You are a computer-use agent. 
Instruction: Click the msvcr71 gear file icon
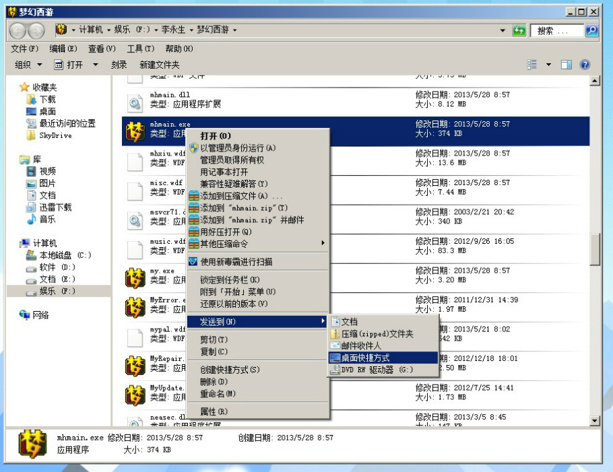(x=135, y=220)
